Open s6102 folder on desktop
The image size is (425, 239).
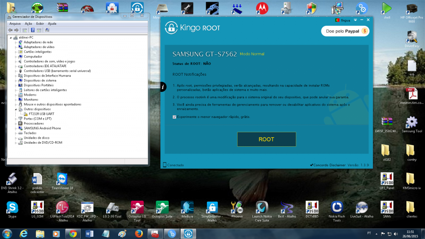(387, 153)
